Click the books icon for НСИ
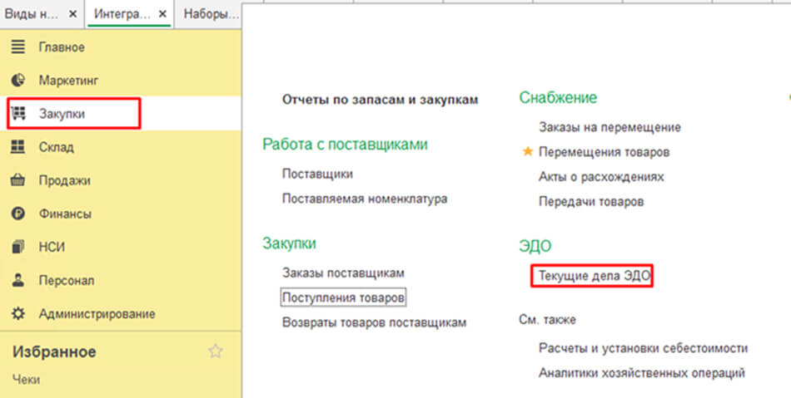Image resolution: width=791 pixels, height=398 pixels. coord(17,247)
